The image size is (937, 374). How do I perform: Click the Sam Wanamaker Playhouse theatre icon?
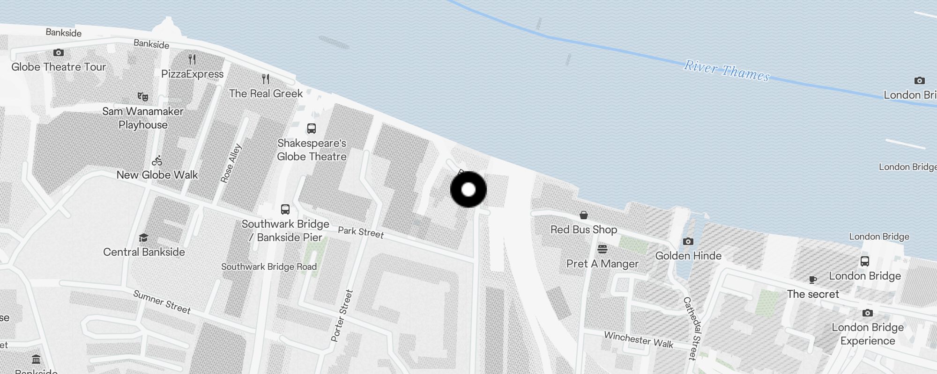click(x=143, y=97)
